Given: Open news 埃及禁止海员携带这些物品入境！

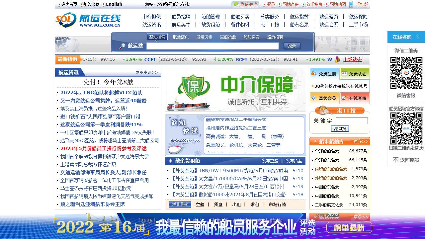Looking at the screenshot, I should click(94, 109).
